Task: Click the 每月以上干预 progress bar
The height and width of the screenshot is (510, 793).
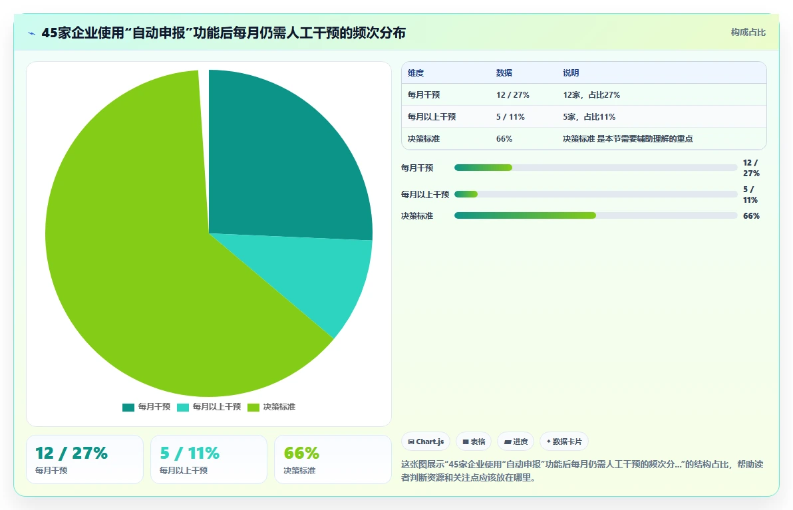Action: pyautogui.click(x=596, y=194)
